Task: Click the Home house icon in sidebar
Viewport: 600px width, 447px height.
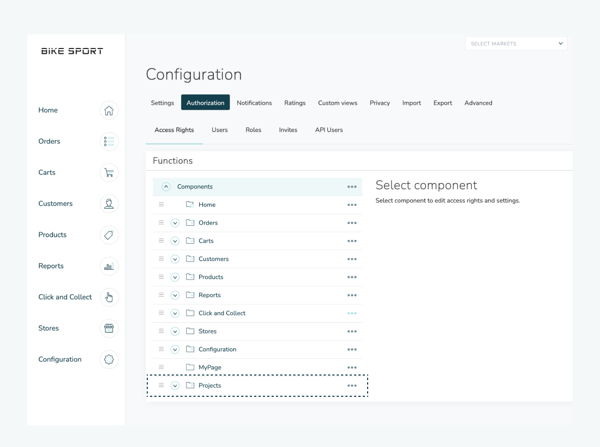Action: pyautogui.click(x=109, y=111)
